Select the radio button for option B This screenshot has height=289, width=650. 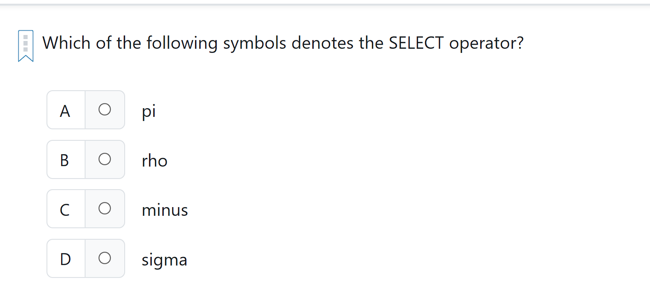click(x=105, y=159)
